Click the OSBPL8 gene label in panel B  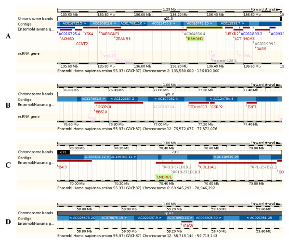tap(104, 107)
